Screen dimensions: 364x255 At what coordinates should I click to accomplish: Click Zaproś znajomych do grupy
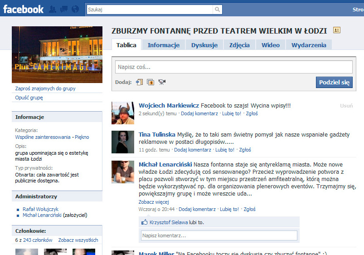[45, 88]
